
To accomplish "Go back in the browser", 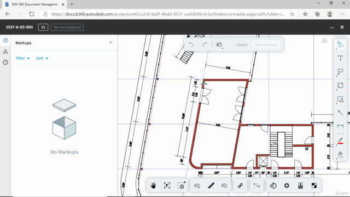I will pos(8,14).
